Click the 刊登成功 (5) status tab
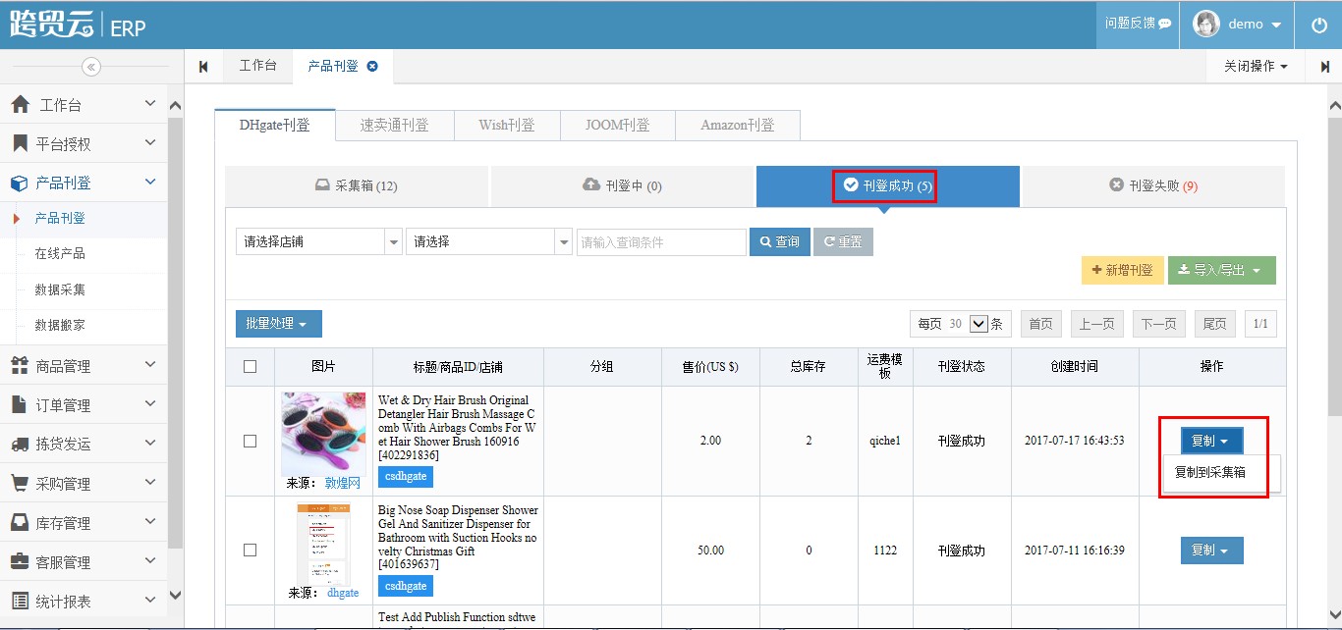Image resolution: width=1342 pixels, height=630 pixels. 888,185
